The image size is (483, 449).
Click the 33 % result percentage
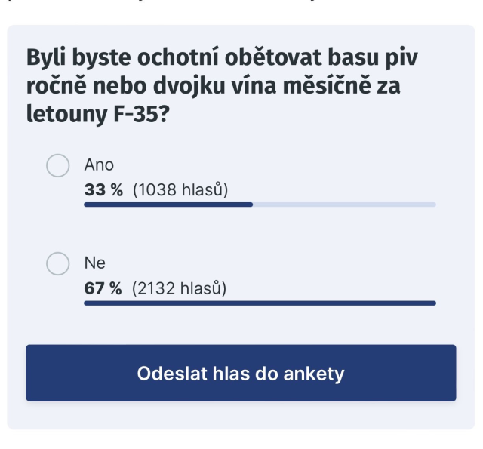pyautogui.click(x=103, y=189)
